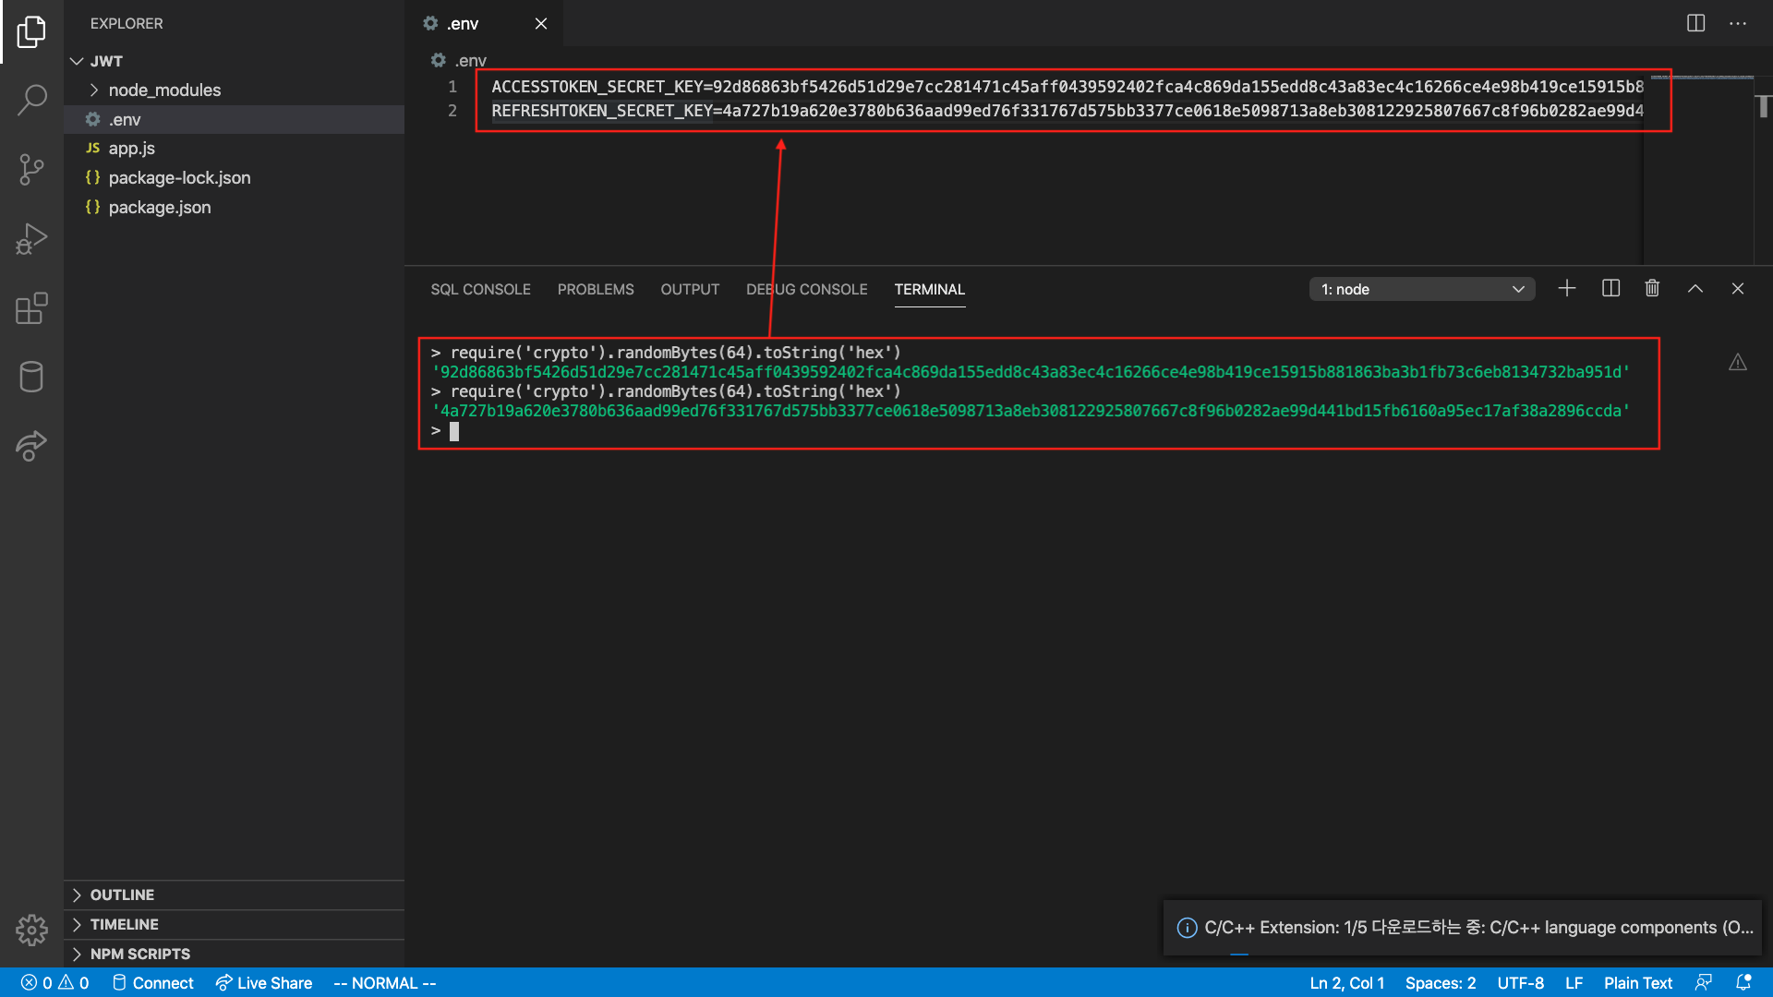Split the terminal panel
Screen dimensions: 1773x997
(x=1610, y=289)
